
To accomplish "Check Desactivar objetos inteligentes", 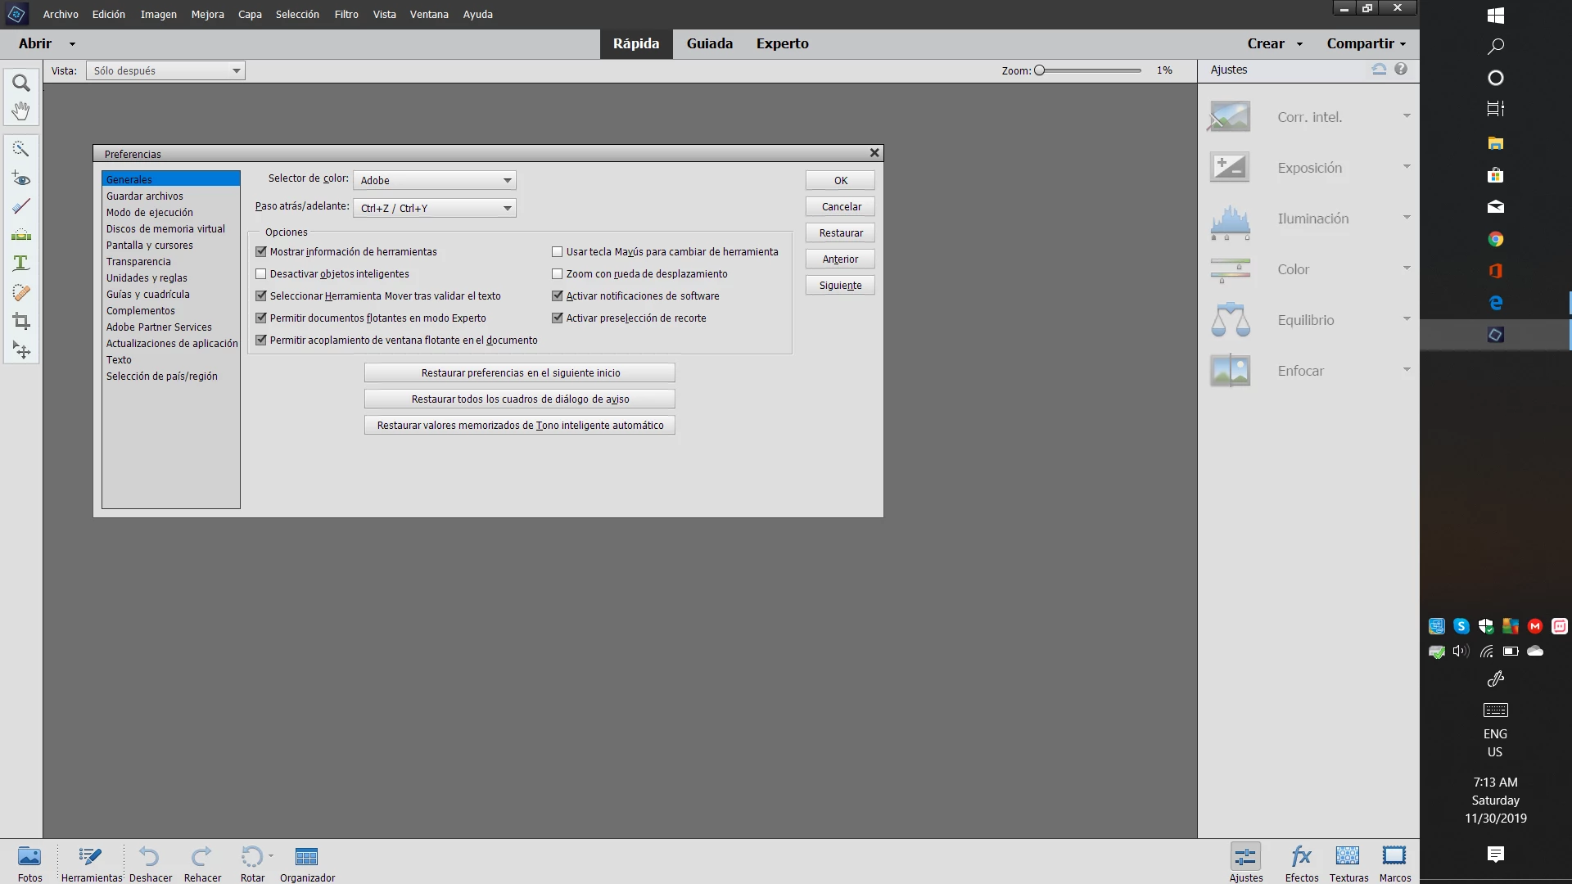I will click(261, 274).
